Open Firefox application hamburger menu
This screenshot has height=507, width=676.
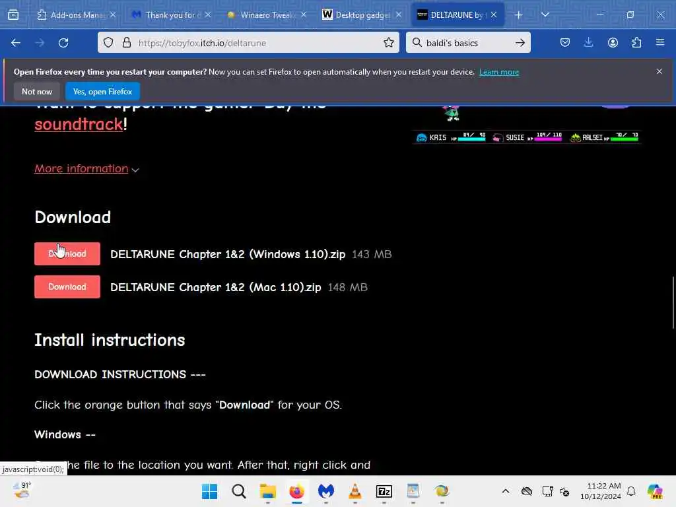click(x=660, y=43)
